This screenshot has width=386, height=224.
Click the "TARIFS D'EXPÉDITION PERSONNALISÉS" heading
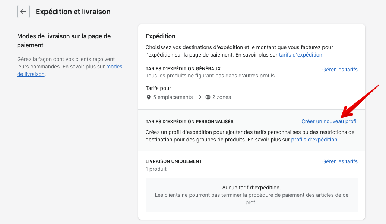tap(190, 122)
